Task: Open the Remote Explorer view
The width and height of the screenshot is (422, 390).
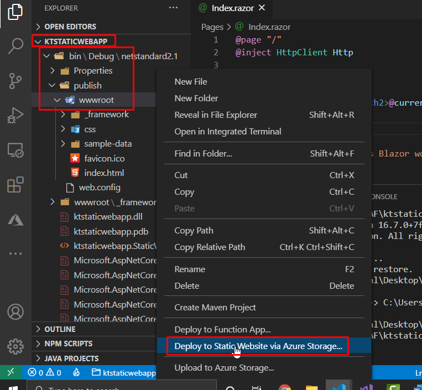Action: pyautogui.click(x=15, y=150)
